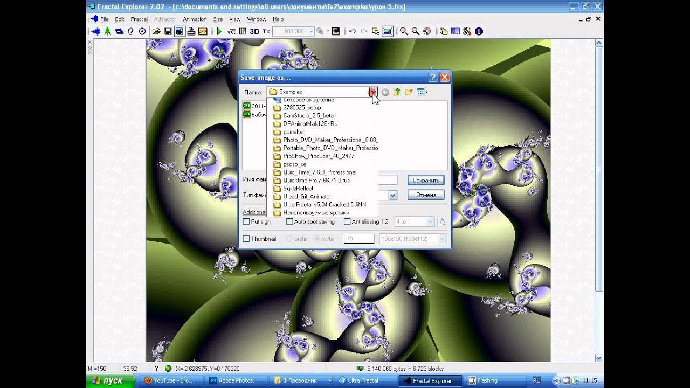The height and width of the screenshot is (388, 690).
Task: Tick the Thumbnail checkbox
Action: 246,239
